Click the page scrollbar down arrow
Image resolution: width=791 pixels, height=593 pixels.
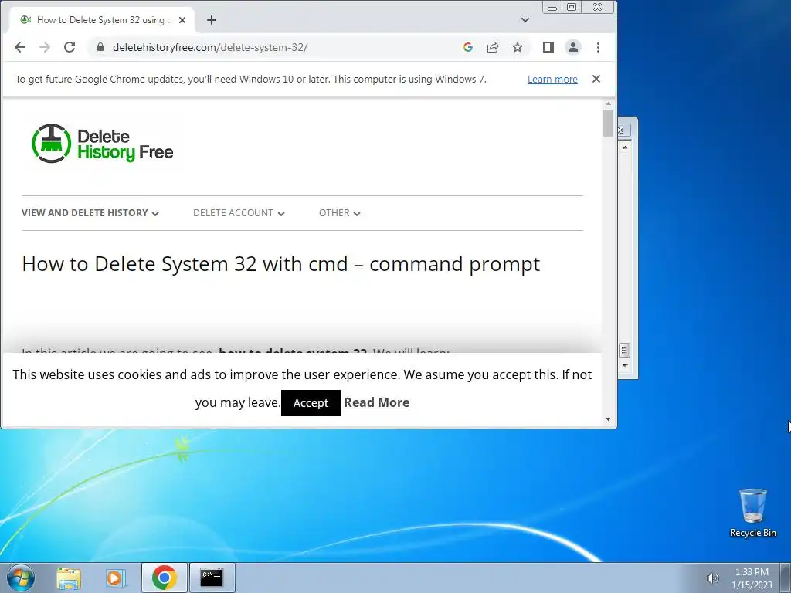point(608,419)
